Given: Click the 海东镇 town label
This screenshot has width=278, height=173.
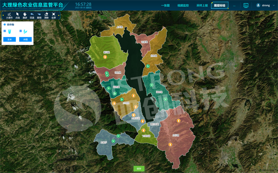Looking at the screenshot, I should pyautogui.click(x=159, y=92).
